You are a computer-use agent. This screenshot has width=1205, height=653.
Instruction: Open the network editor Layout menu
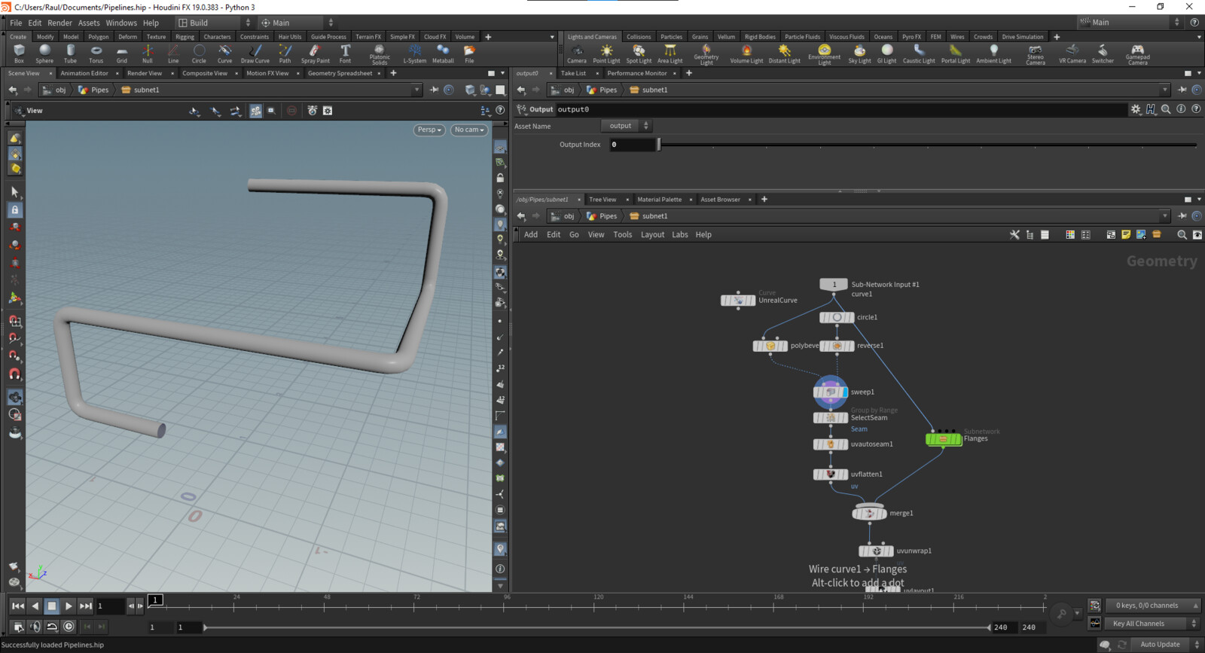click(x=652, y=234)
